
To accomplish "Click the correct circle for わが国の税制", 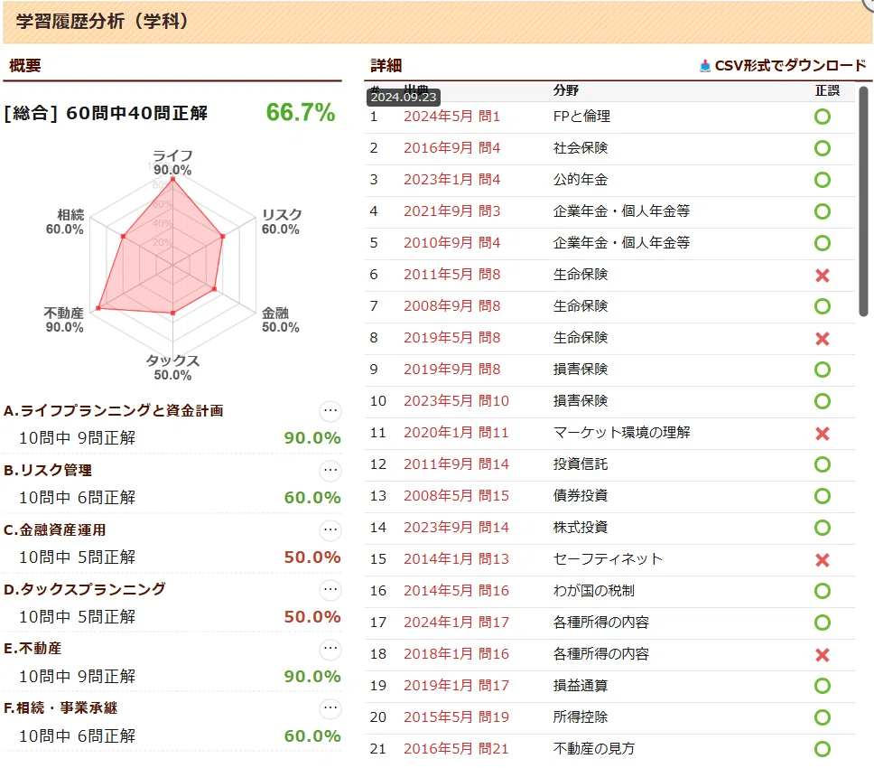I will [823, 591].
